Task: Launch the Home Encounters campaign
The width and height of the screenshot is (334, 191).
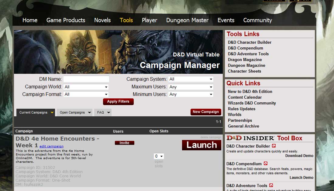Action: tap(201, 145)
